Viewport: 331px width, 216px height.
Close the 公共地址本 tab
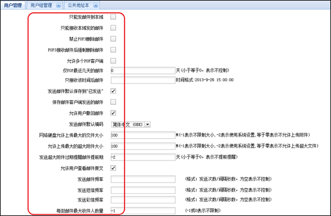tap(95, 5)
